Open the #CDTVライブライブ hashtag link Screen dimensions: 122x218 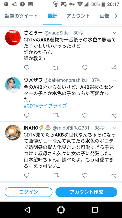[45, 106]
